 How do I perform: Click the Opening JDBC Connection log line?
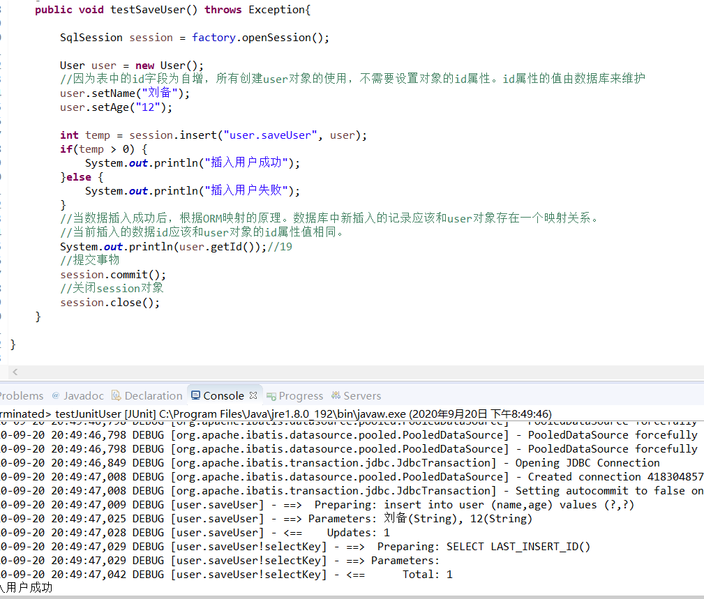[x=331, y=462]
